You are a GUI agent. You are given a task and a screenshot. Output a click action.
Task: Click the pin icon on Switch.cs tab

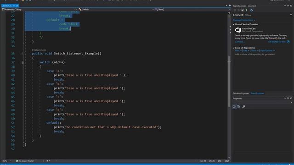[x=14, y=6]
